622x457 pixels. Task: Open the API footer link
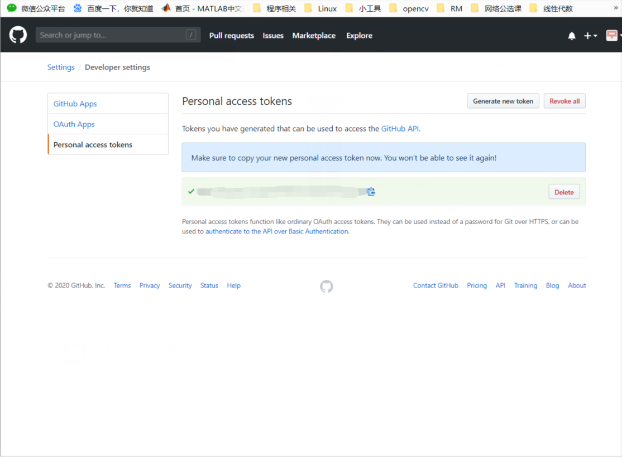coord(501,285)
